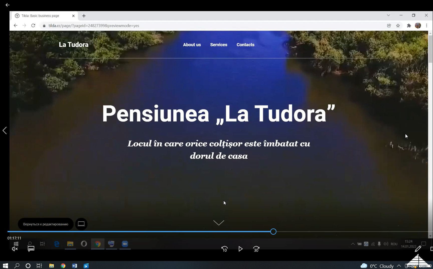
Task: Reload the Tilda preview page
Action: [33, 26]
